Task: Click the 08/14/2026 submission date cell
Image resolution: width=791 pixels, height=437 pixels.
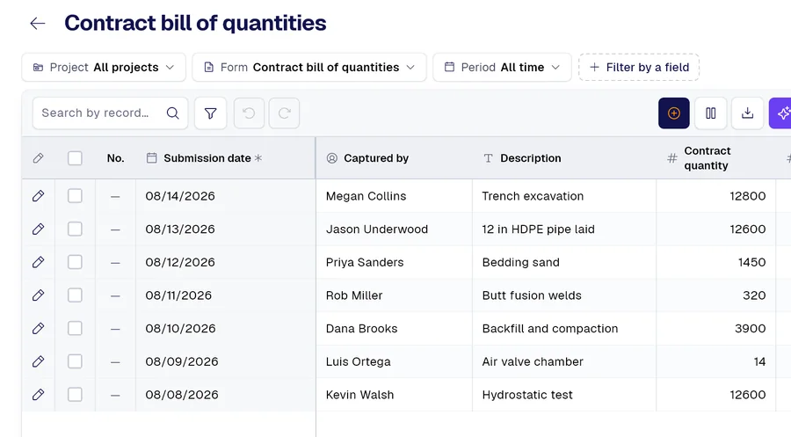Action: (226, 196)
